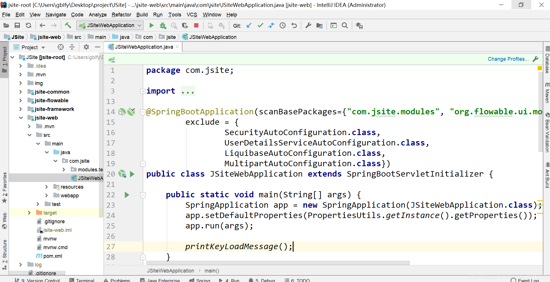
Task: Collapse all nodes in Project panel
Action: pos(72,47)
